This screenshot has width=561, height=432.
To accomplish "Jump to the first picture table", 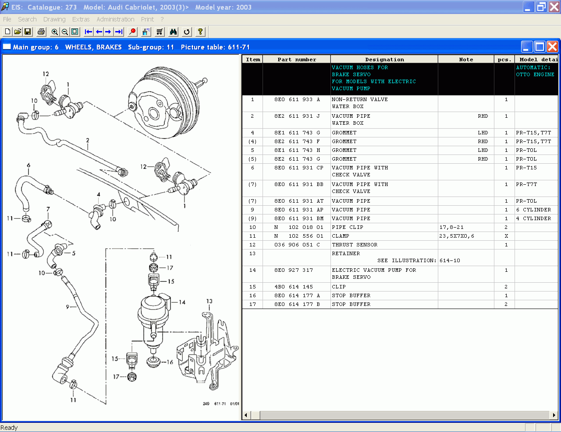I will [x=89, y=32].
